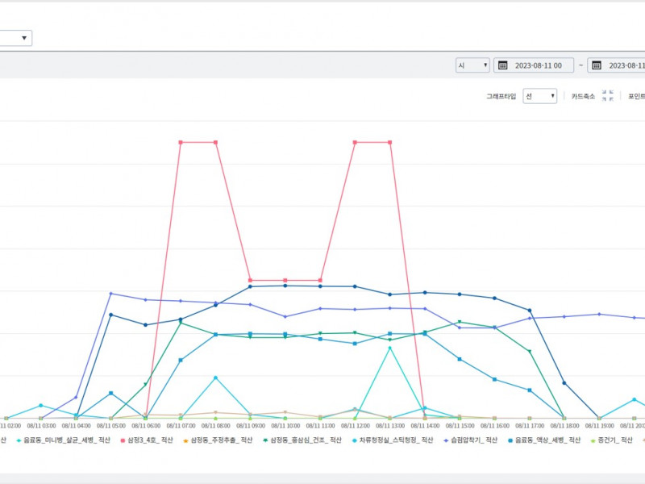645x484 pixels.
Task: Click the 카드축소 collapse arrows icon
Action: coord(610,96)
